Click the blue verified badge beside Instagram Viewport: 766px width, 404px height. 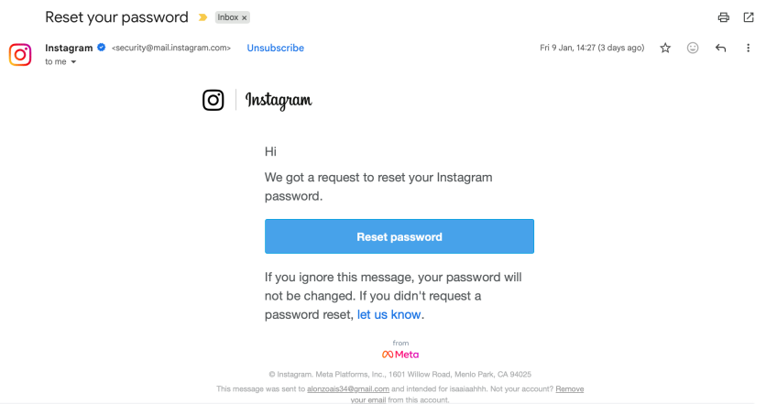[102, 48]
